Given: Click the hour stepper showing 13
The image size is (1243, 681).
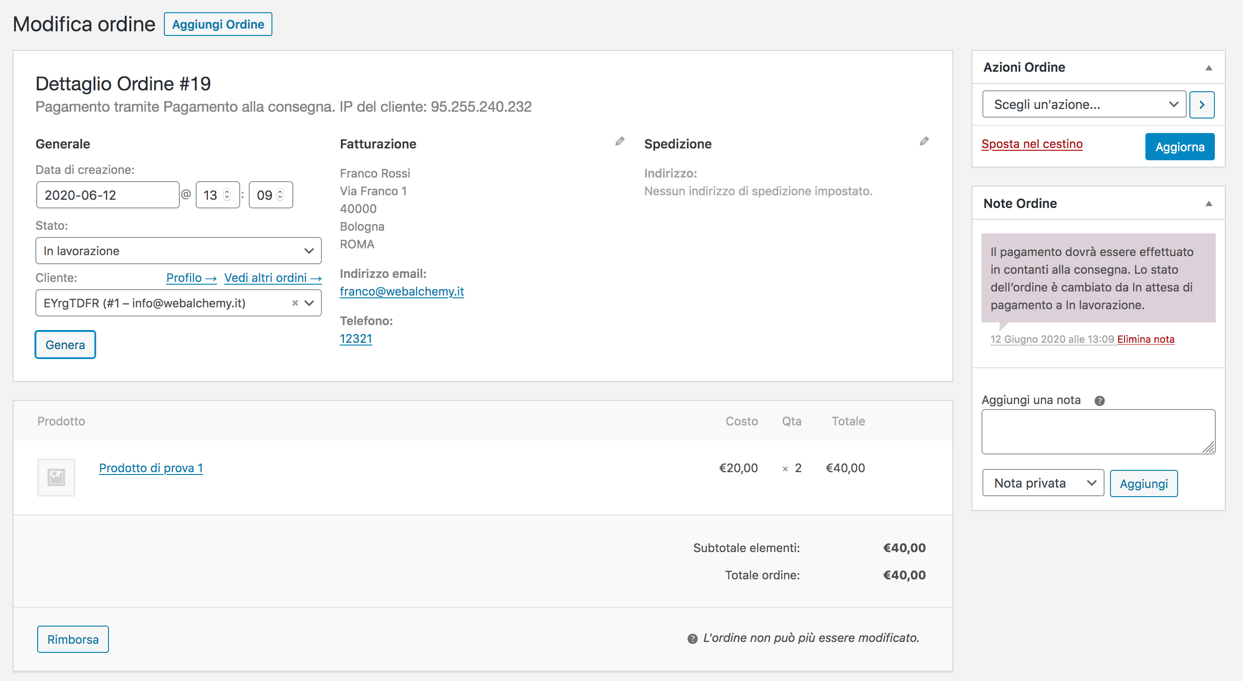Looking at the screenshot, I should [227, 195].
